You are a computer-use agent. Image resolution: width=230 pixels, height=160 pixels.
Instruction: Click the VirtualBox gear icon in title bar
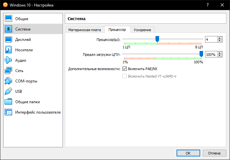5,5
